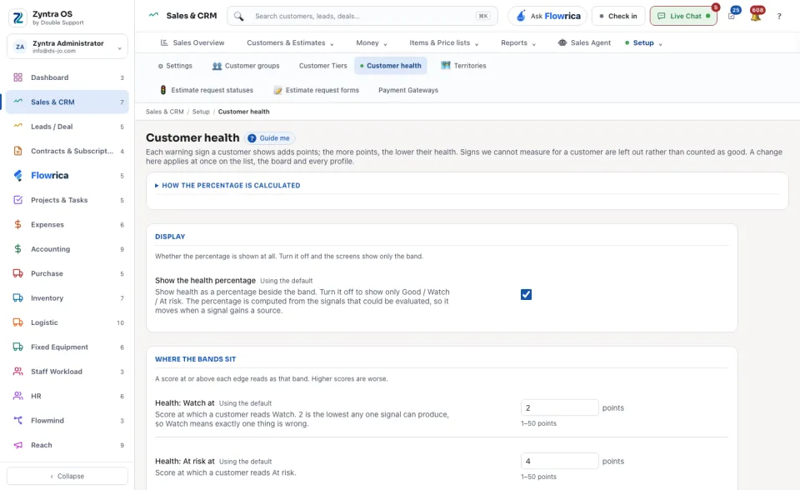Open the Customer Tiers sub-tab
Image resolution: width=800 pixels, height=490 pixels.
point(323,66)
